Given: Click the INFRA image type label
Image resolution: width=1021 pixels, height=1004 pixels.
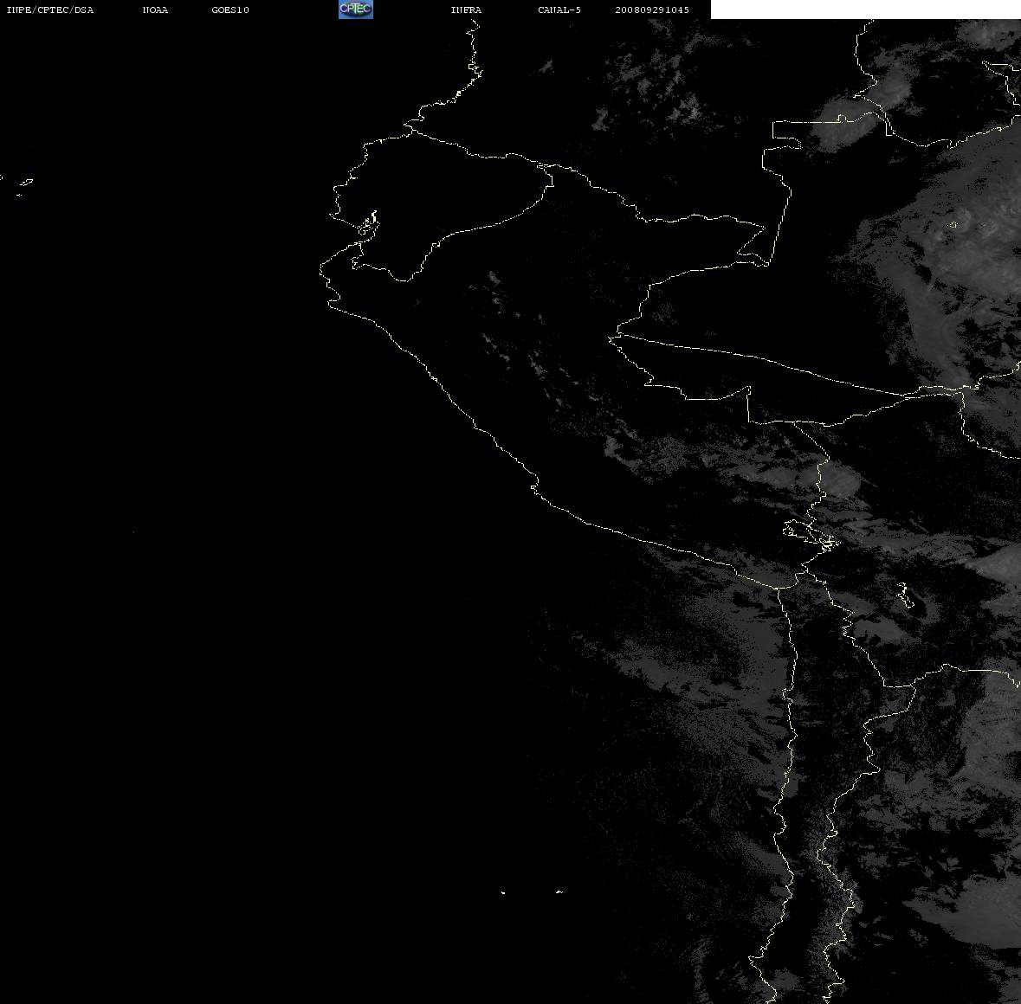Looking at the screenshot, I should point(466,10).
